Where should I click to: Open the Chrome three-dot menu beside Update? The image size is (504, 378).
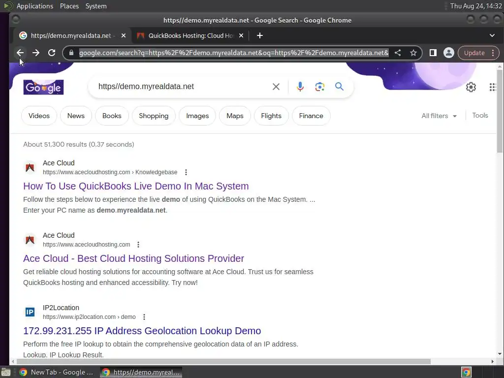(x=493, y=53)
